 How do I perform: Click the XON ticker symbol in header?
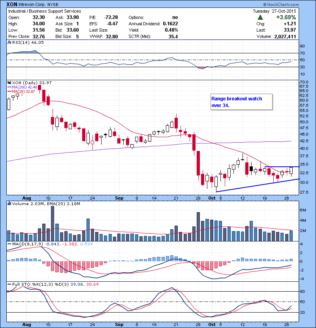[12, 4]
